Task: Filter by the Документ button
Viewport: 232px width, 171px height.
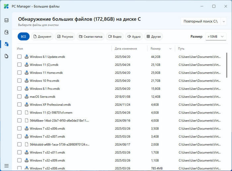Action: click(42, 37)
